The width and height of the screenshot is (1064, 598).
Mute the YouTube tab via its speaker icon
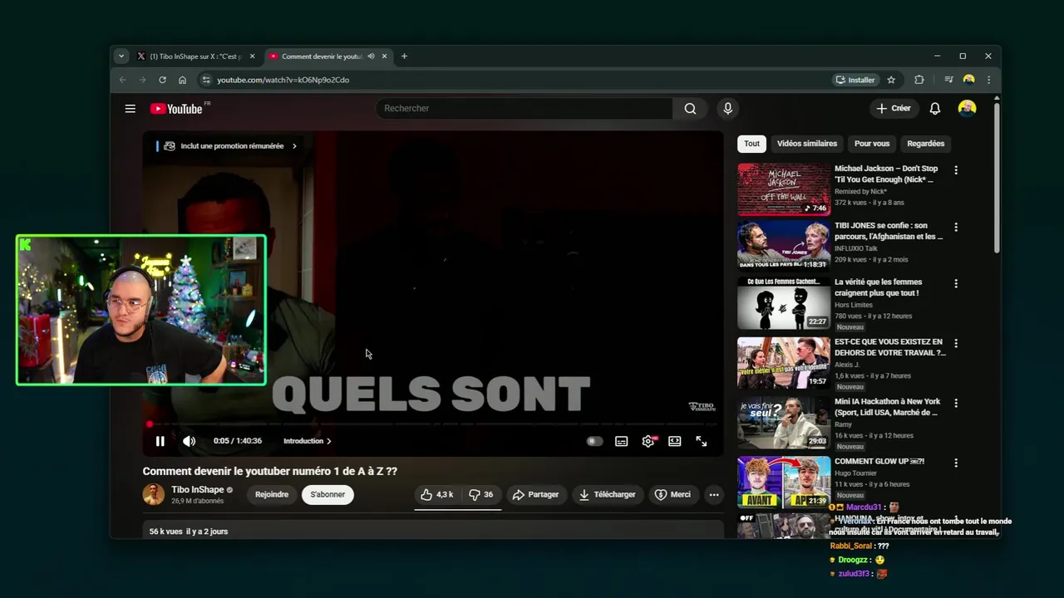tap(371, 56)
